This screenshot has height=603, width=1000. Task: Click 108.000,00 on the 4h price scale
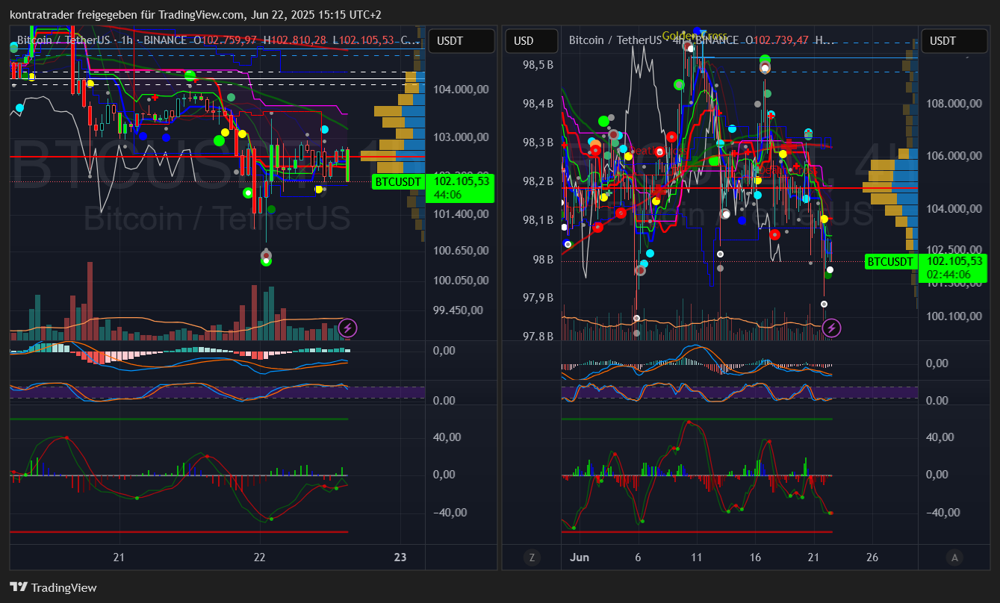click(x=952, y=104)
